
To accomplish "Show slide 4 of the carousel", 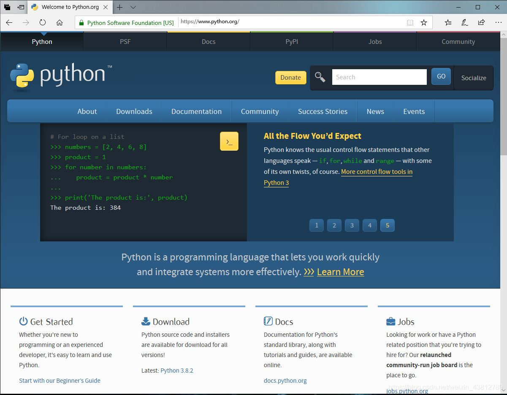I will pyautogui.click(x=370, y=225).
